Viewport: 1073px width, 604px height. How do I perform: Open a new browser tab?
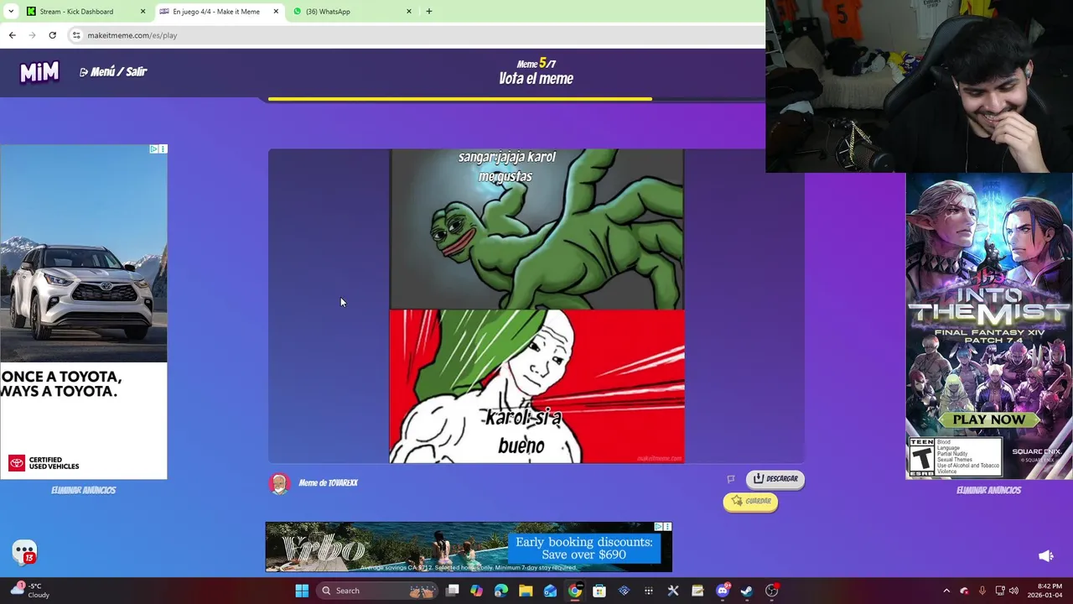tap(429, 12)
